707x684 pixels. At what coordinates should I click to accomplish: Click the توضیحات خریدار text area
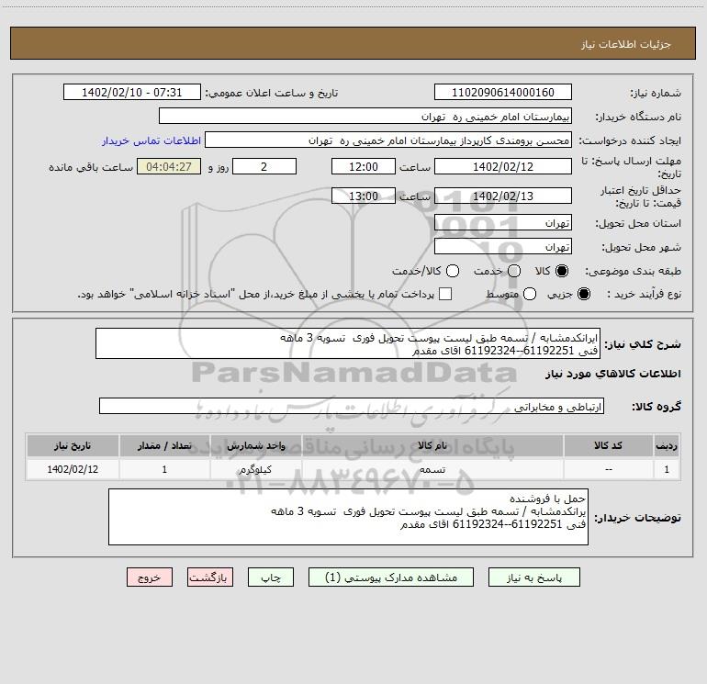point(348,517)
